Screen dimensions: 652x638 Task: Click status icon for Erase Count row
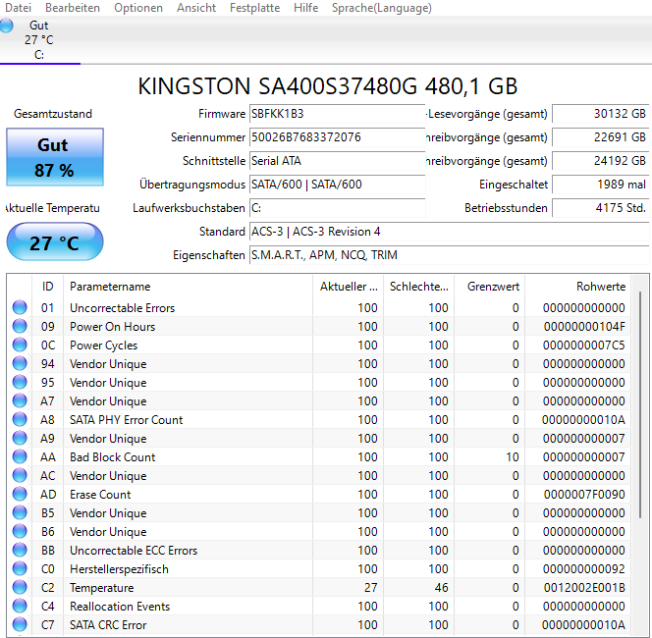tap(20, 494)
